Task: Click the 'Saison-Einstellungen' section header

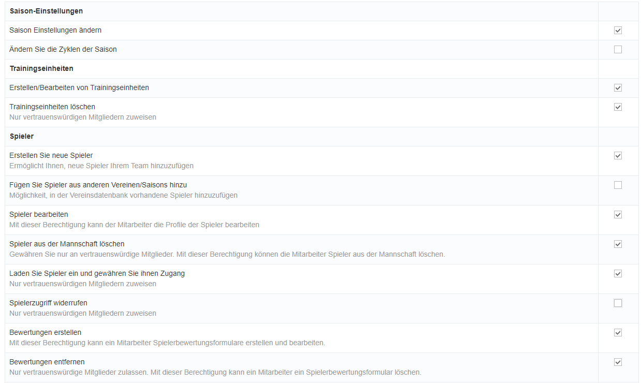Action: click(x=46, y=11)
